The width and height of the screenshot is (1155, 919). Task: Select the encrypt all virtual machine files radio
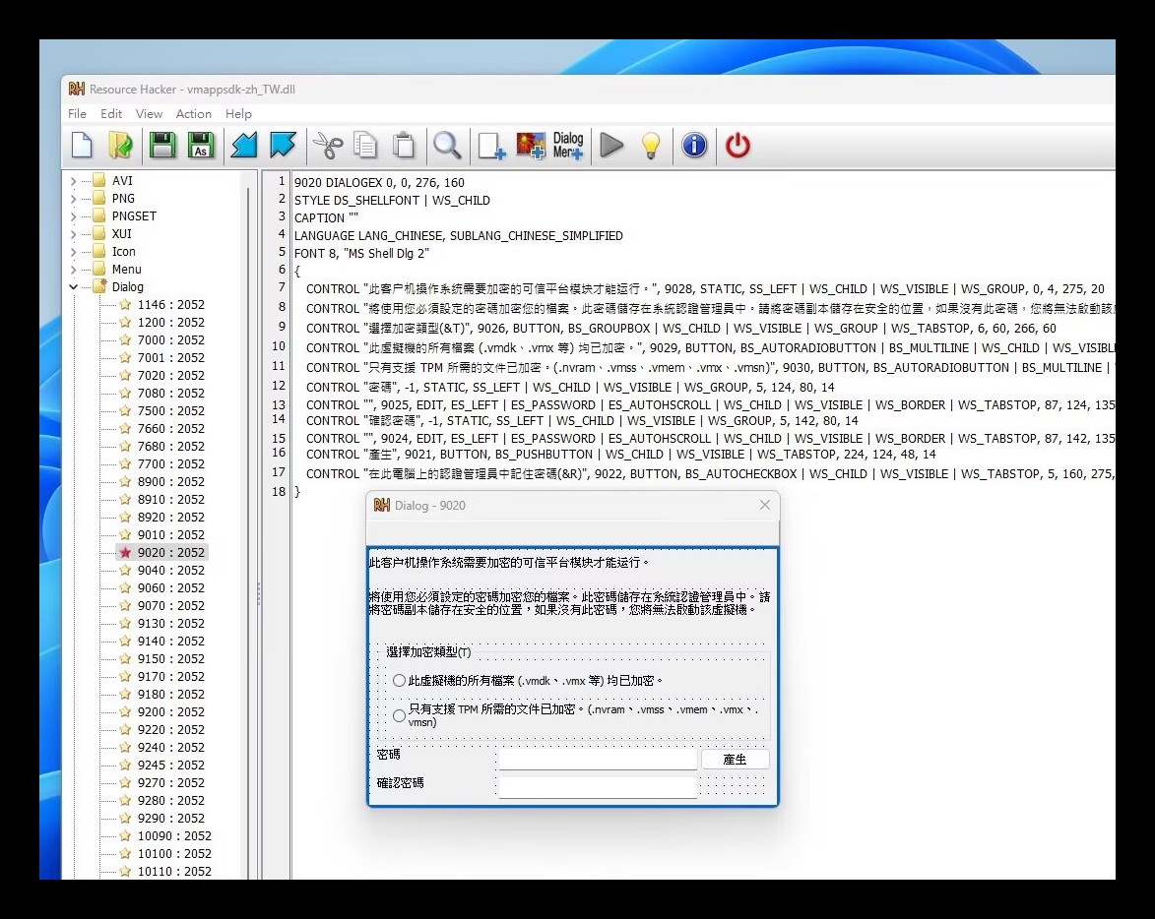[x=399, y=680]
